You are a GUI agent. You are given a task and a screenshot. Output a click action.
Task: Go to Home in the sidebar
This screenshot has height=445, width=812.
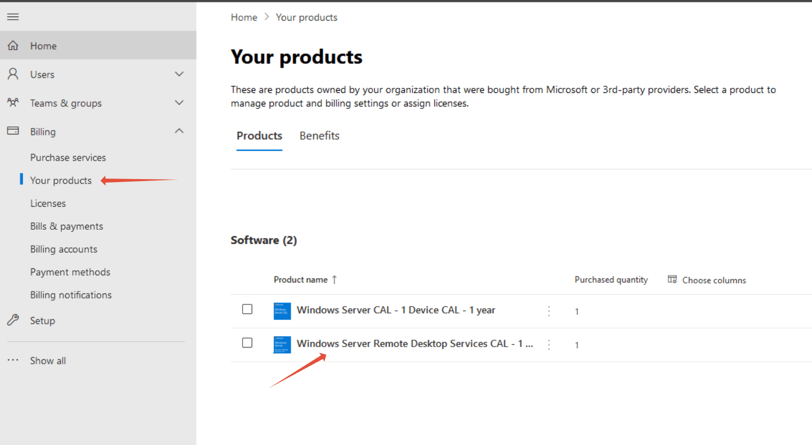tap(98, 46)
